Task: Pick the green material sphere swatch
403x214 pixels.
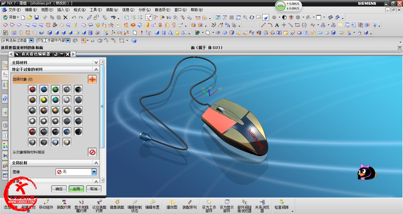Action: (55, 89)
